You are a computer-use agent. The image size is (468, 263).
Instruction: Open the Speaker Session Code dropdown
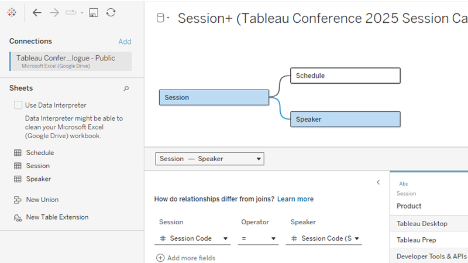[x=324, y=238]
